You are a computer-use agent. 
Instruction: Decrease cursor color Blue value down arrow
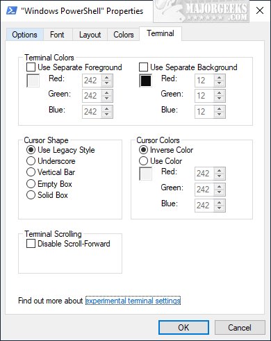[220, 208]
